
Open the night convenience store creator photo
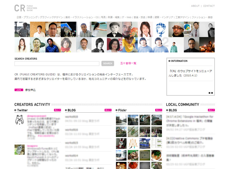[68, 29]
